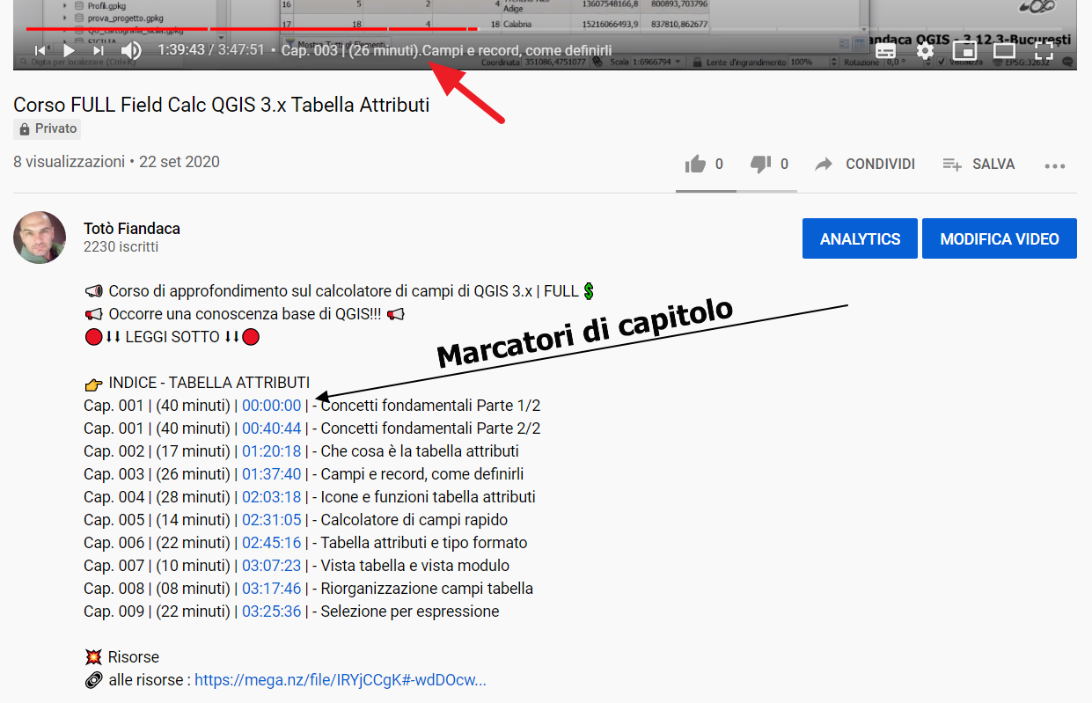Open Totò Fiandaca channel avatar
Image resolution: width=1092 pixels, height=703 pixels.
click(x=40, y=238)
